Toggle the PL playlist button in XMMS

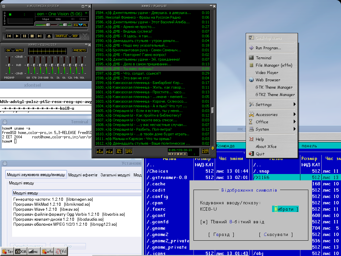coord(85,25)
